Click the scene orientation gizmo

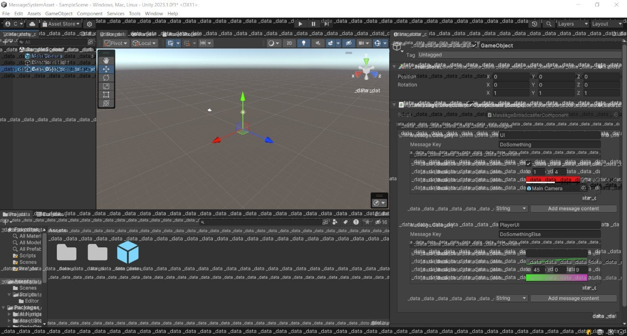[366, 70]
